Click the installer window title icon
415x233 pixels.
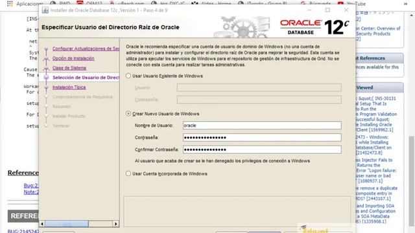click(45, 10)
